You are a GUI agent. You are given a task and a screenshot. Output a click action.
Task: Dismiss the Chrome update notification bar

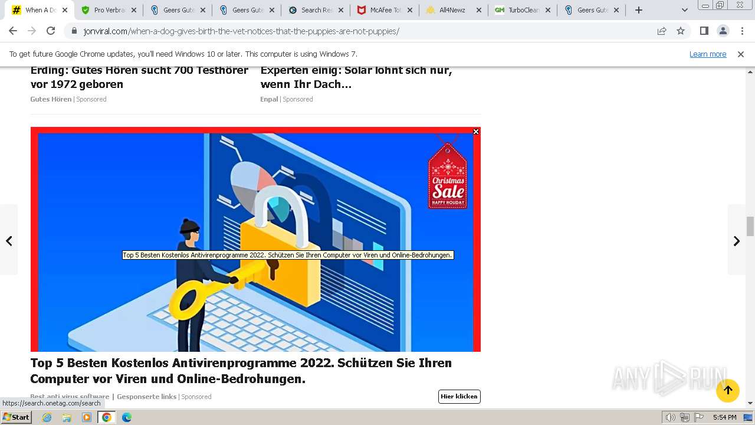click(741, 54)
